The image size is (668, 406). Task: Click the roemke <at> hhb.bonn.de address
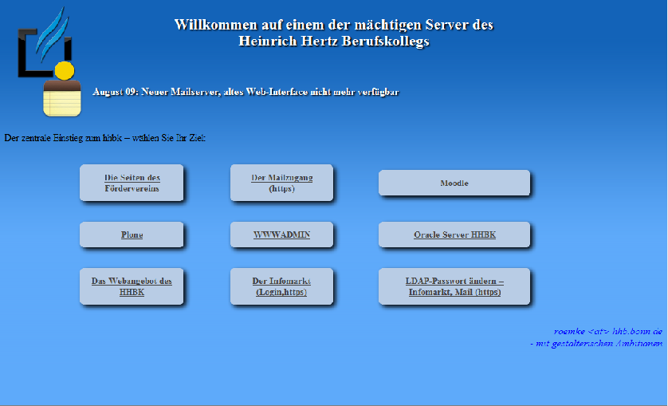click(608, 331)
